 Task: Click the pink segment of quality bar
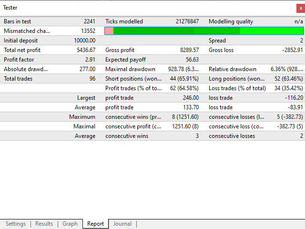(109, 31)
